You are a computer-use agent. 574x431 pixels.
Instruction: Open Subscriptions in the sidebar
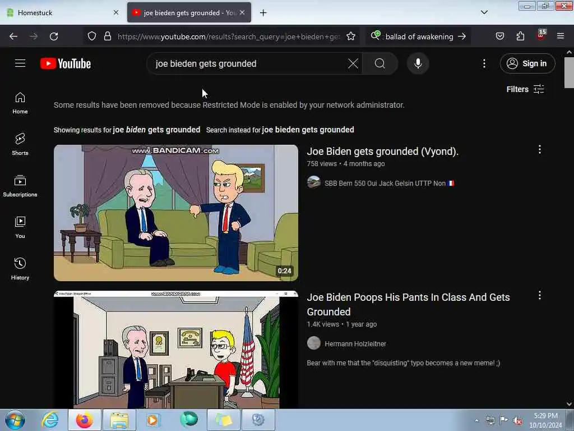(20, 186)
